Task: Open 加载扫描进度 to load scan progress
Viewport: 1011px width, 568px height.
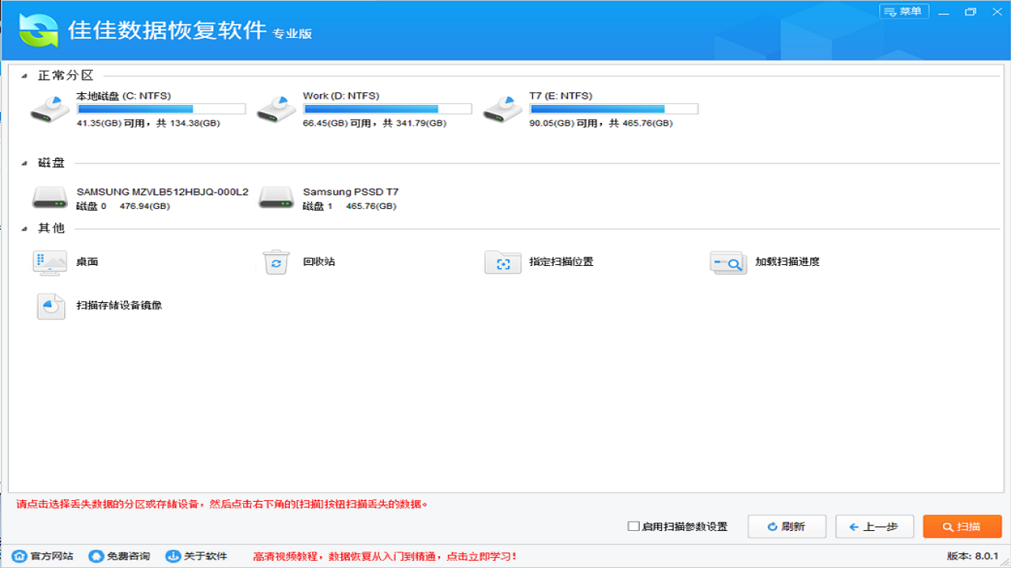Action: pyautogui.click(x=727, y=262)
